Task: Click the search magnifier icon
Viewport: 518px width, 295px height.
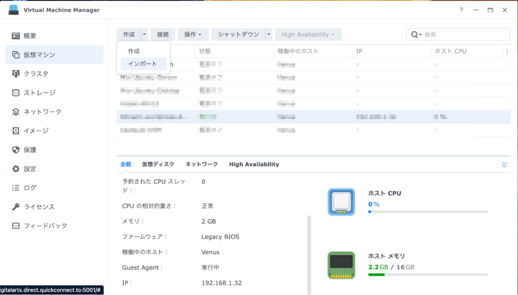Action: 414,35
